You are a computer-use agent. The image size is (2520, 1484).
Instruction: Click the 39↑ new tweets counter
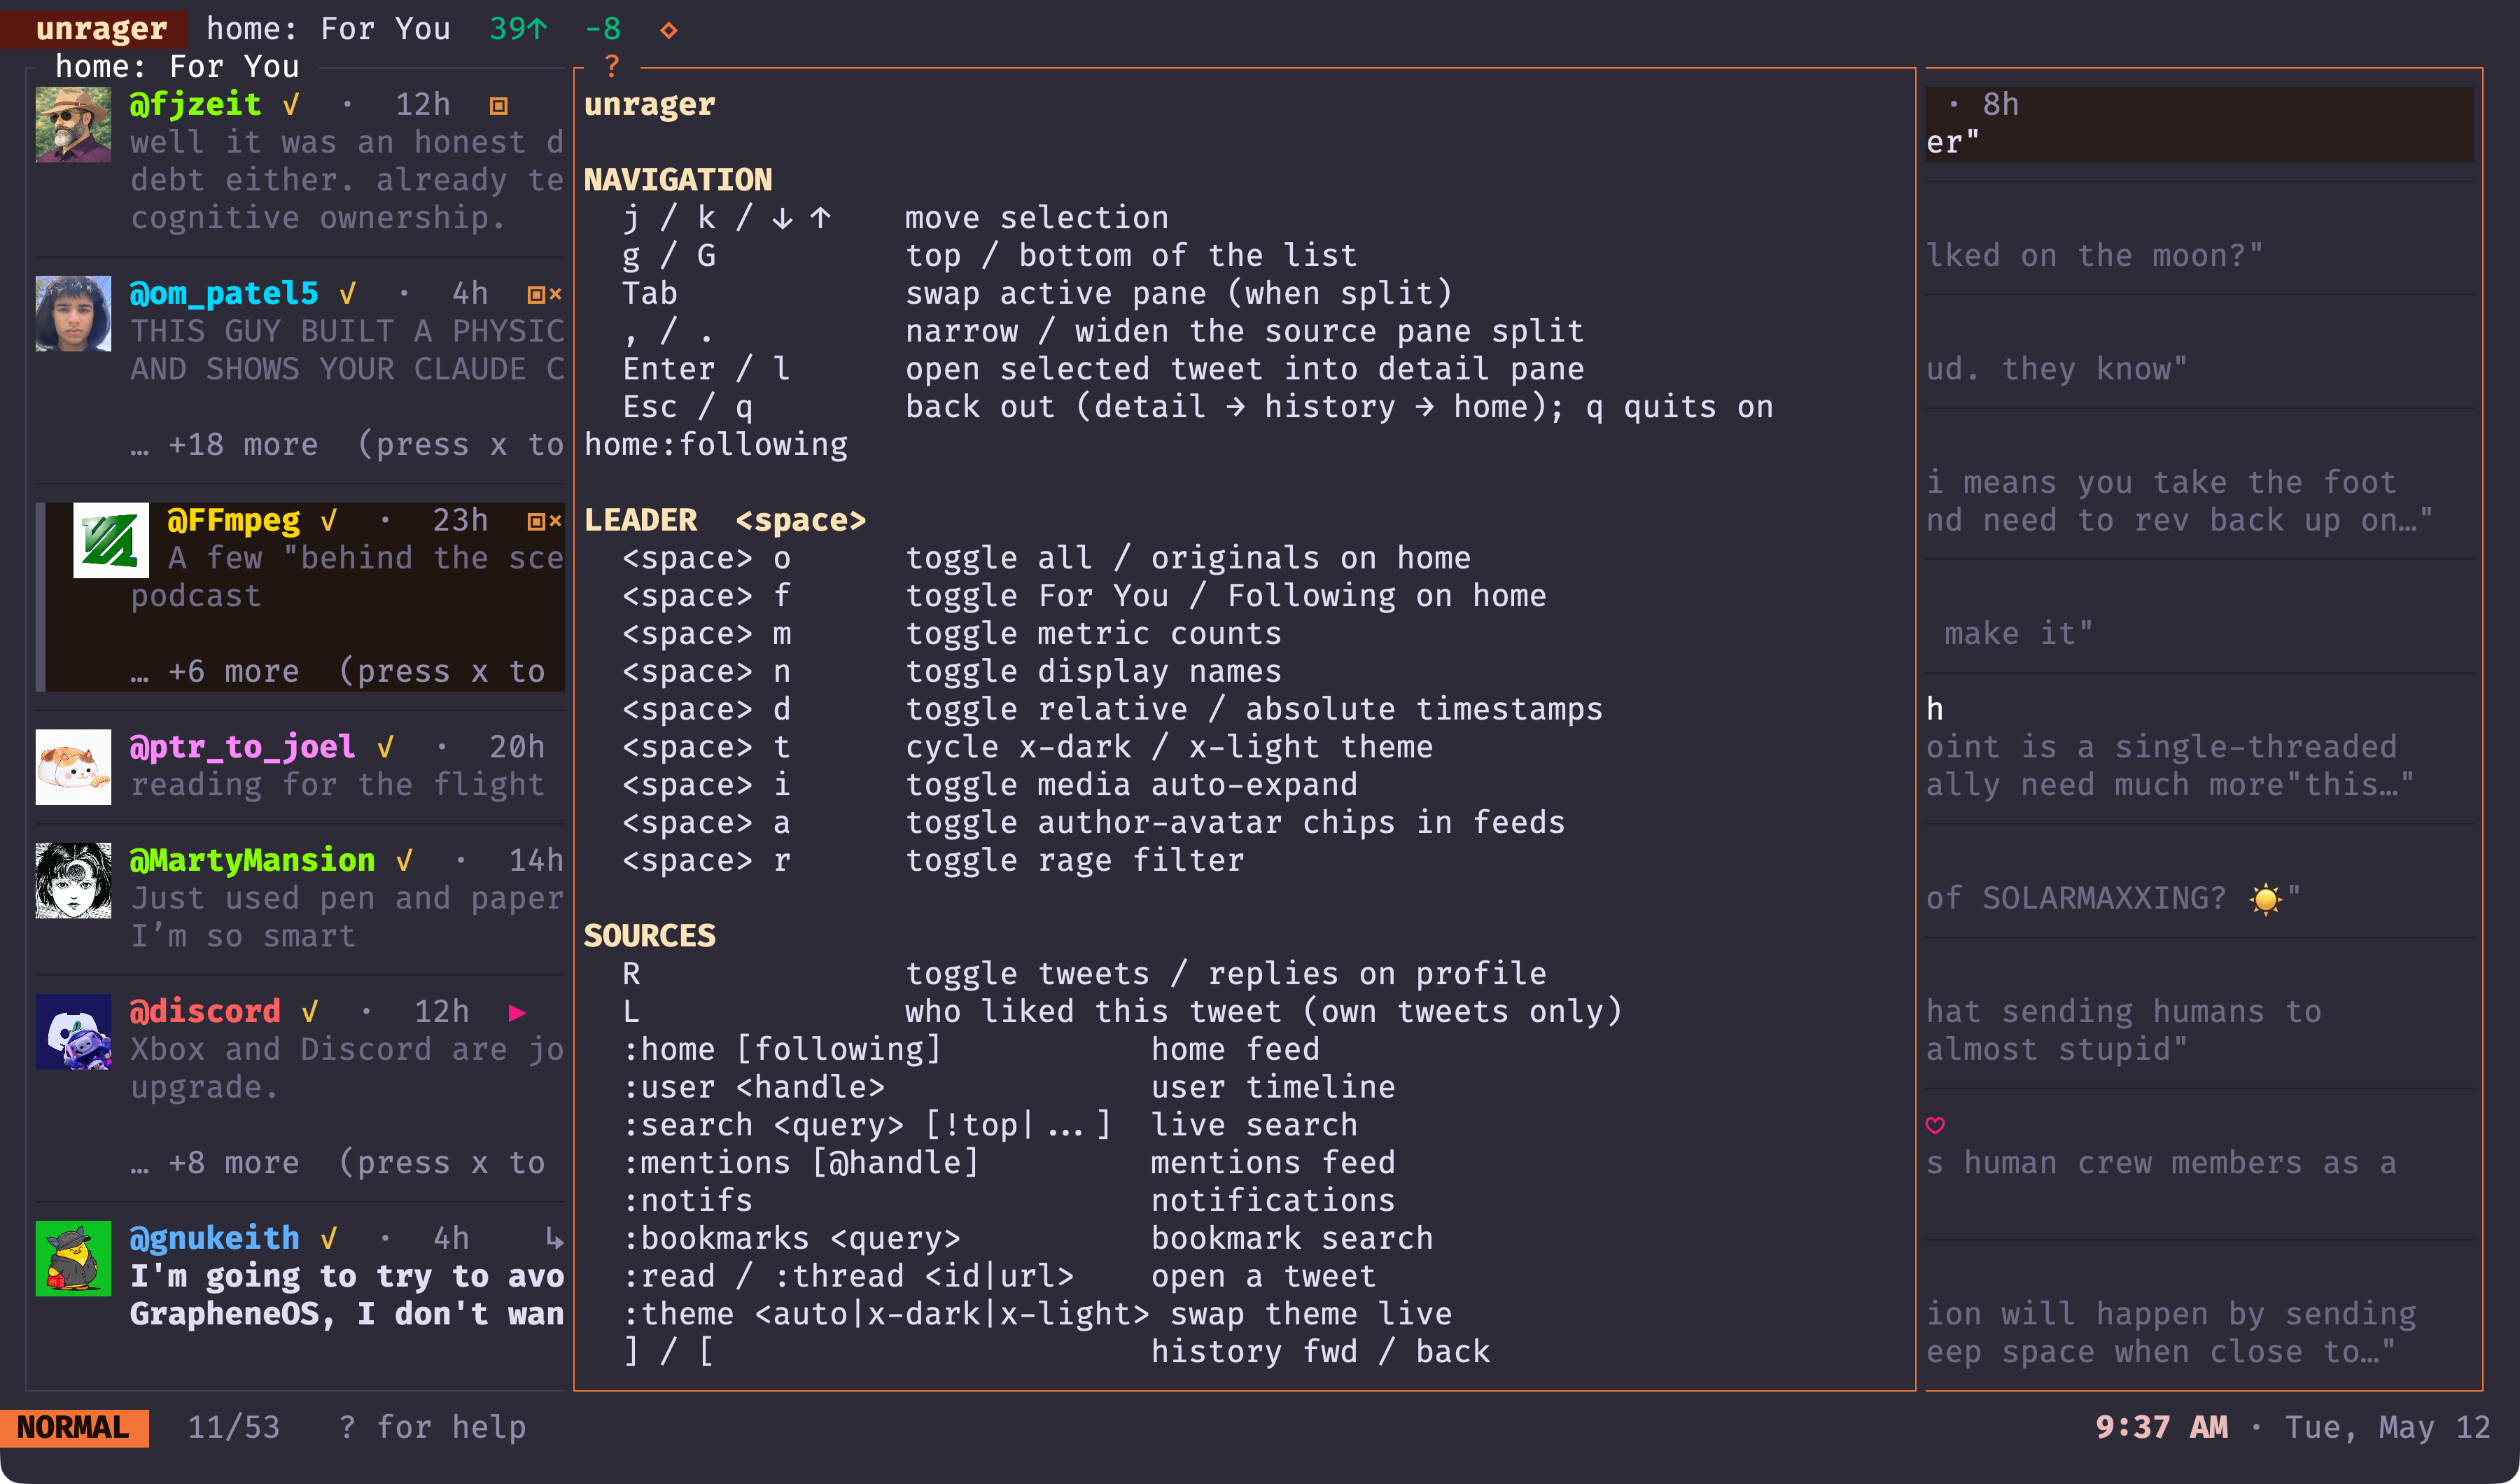pos(518,29)
